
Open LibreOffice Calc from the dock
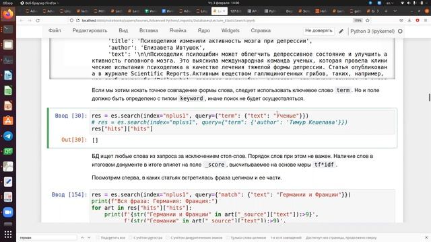[x=8, y=90]
